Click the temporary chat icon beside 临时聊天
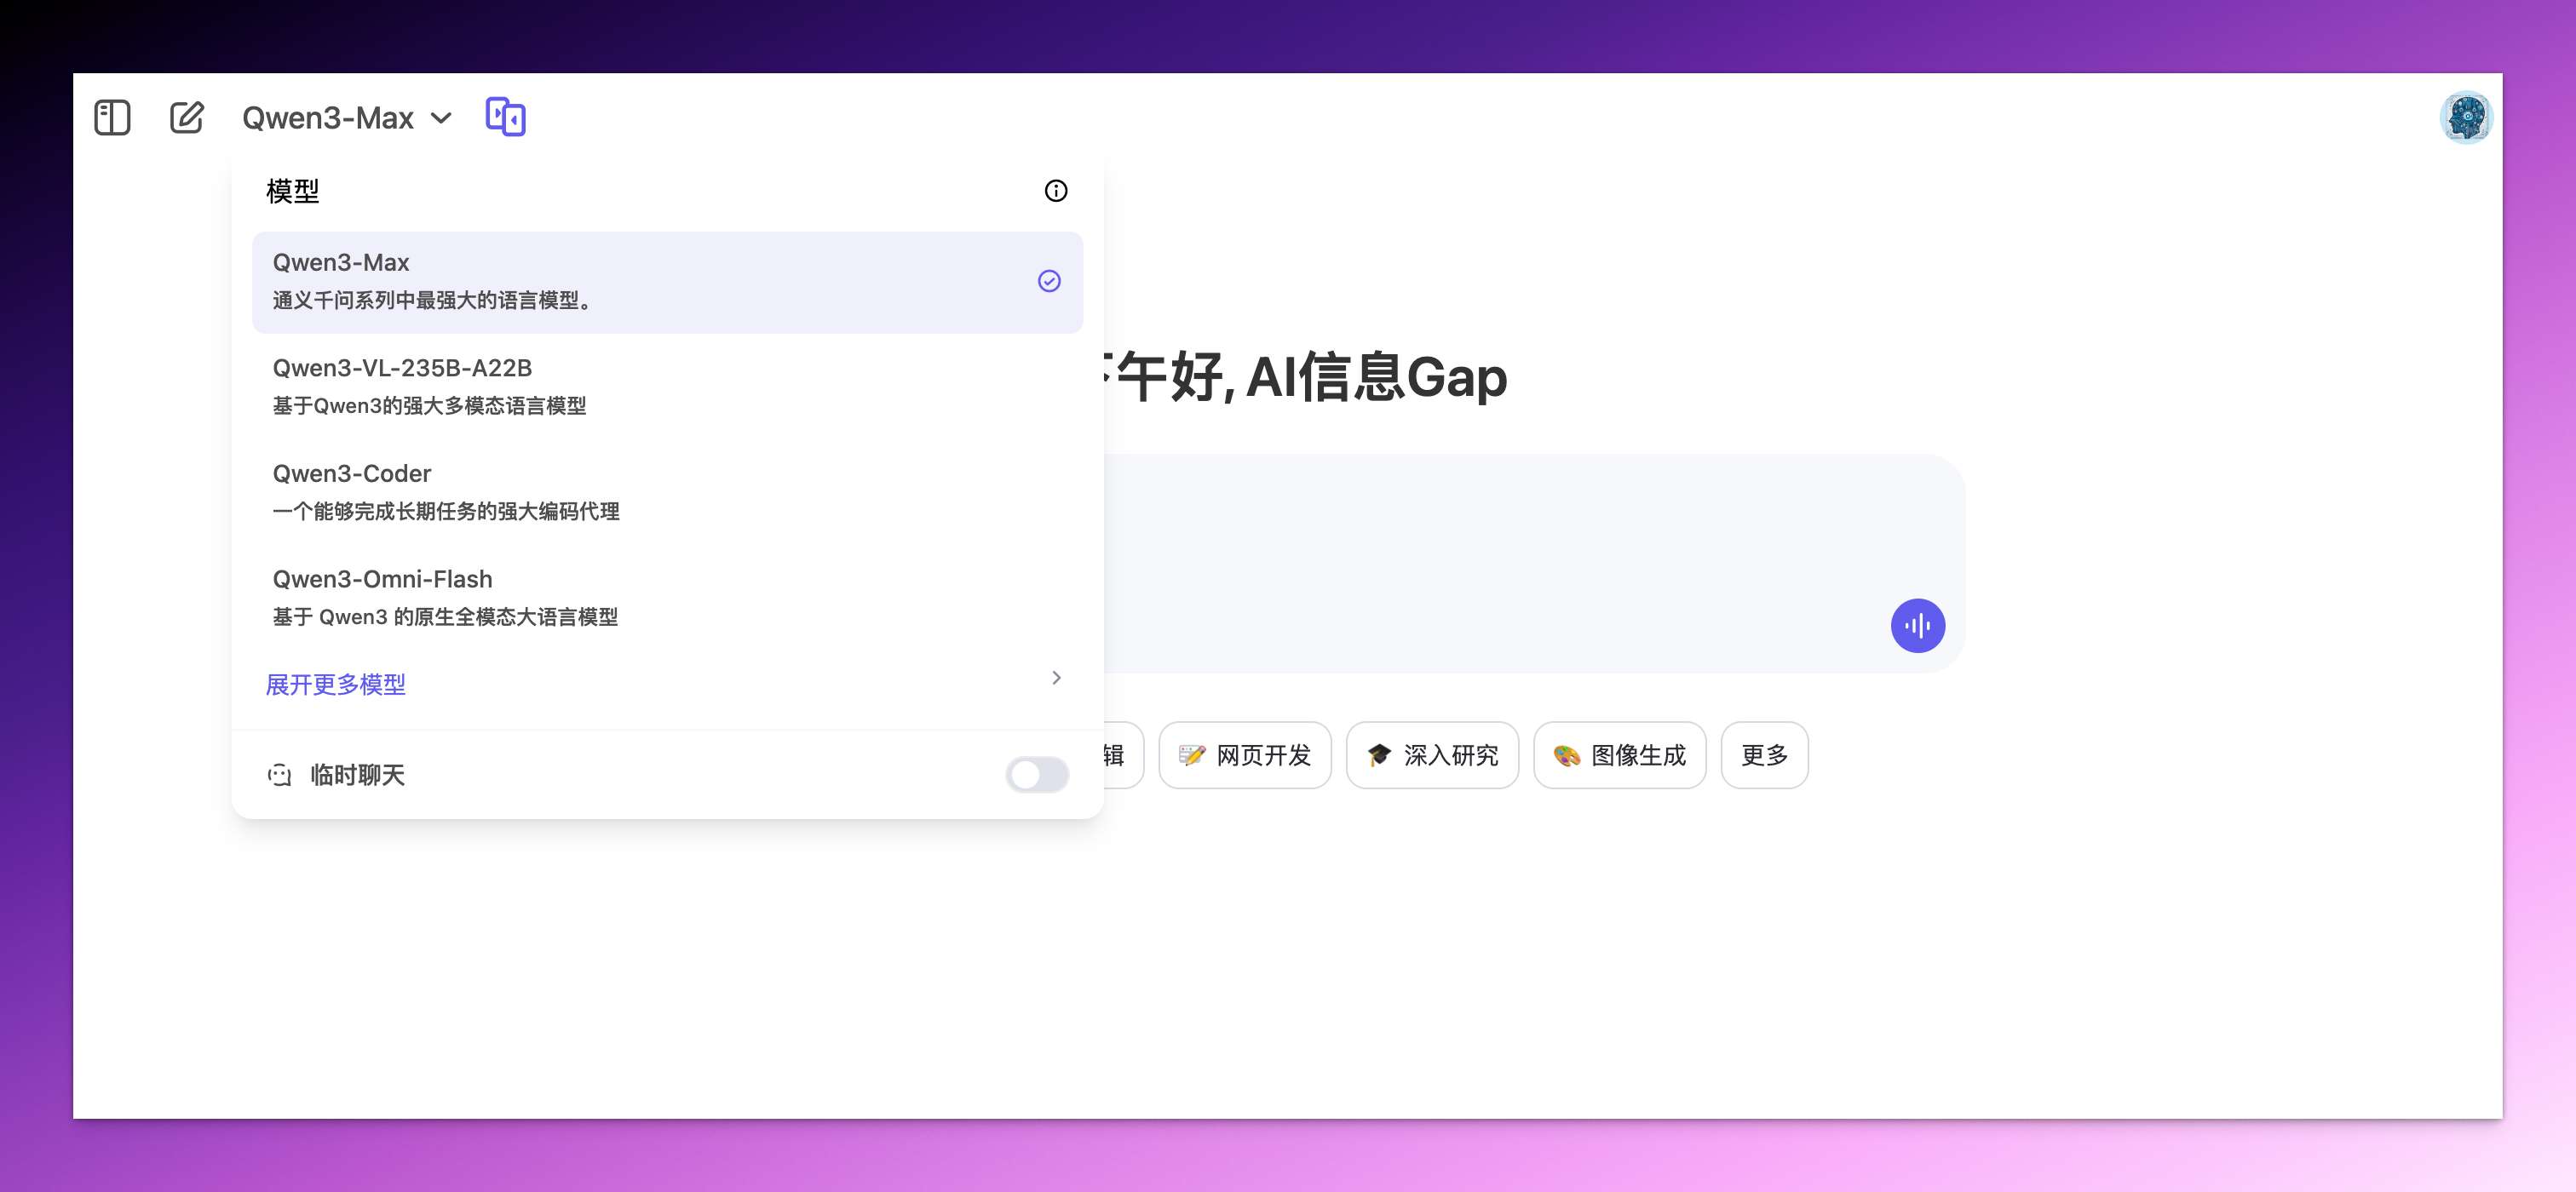This screenshot has height=1192, width=2576. (279, 774)
